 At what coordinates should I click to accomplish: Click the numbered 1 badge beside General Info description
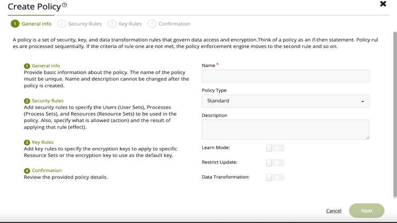click(x=27, y=66)
